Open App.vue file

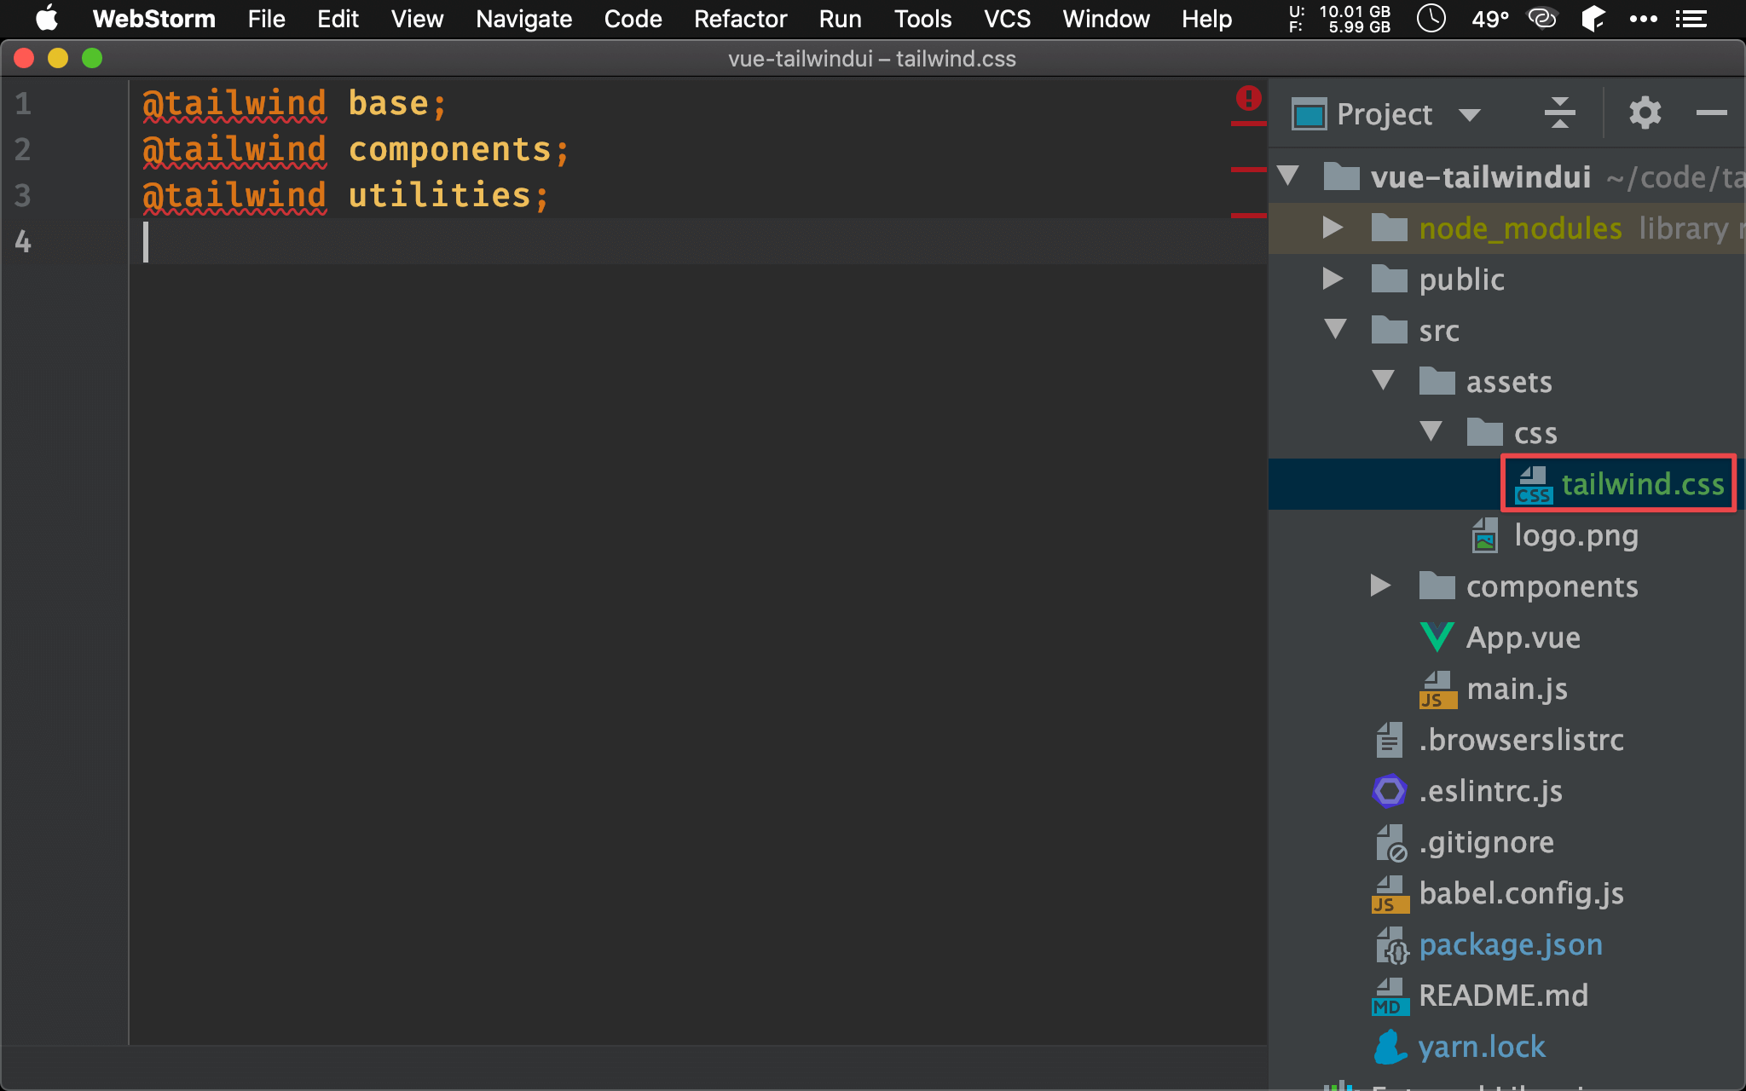coord(1523,638)
